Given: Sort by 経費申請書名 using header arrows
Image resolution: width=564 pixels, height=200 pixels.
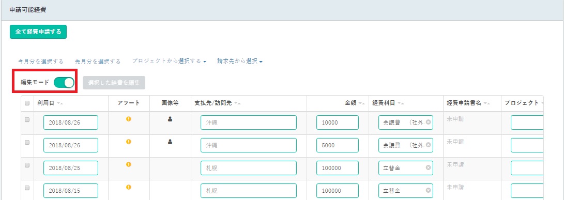Looking at the screenshot, I should pos(486,103).
